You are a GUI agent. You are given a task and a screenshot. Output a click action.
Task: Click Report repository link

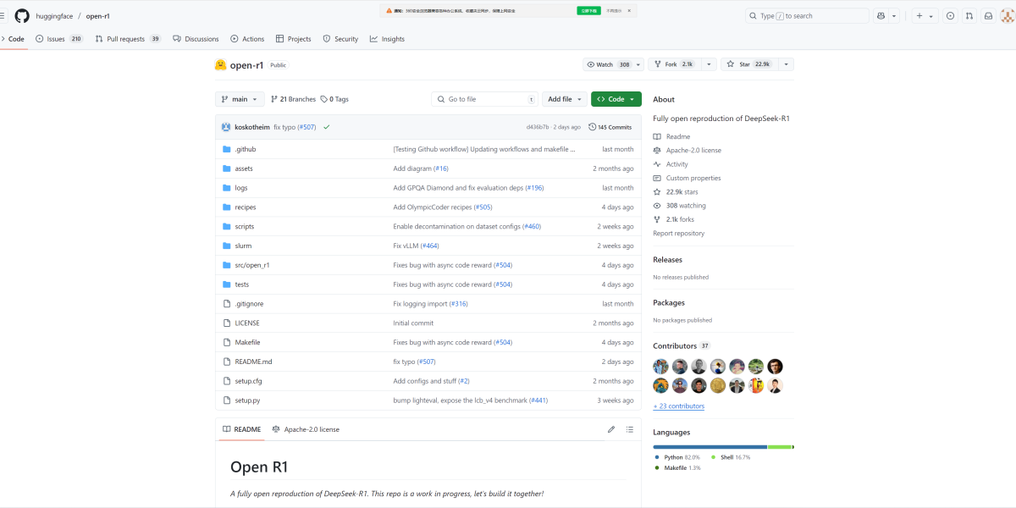click(x=678, y=234)
